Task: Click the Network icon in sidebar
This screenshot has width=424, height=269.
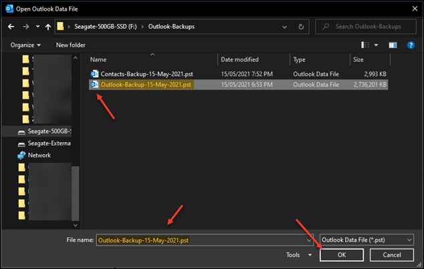Action: (21, 155)
